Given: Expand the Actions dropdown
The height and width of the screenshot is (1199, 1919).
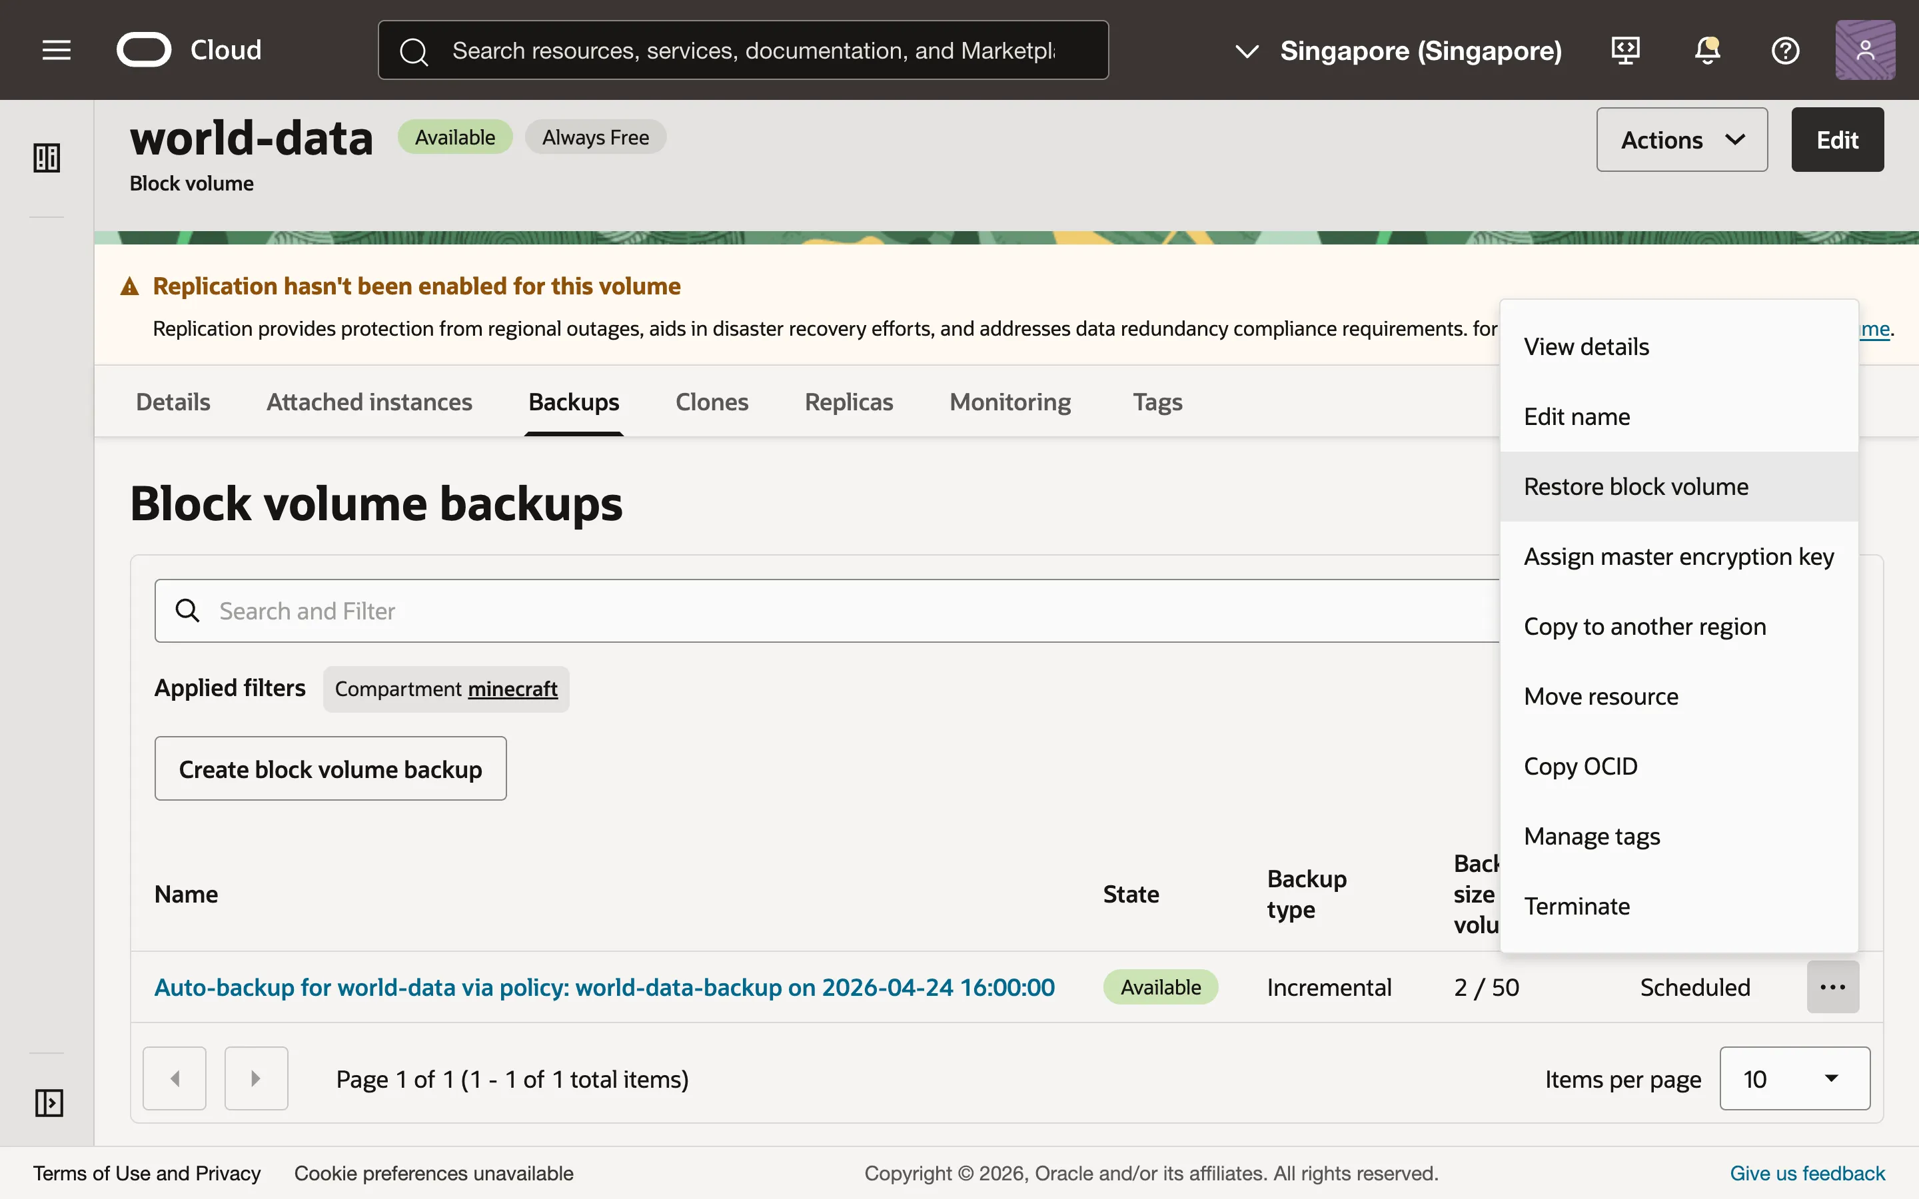Looking at the screenshot, I should point(1682,140).
